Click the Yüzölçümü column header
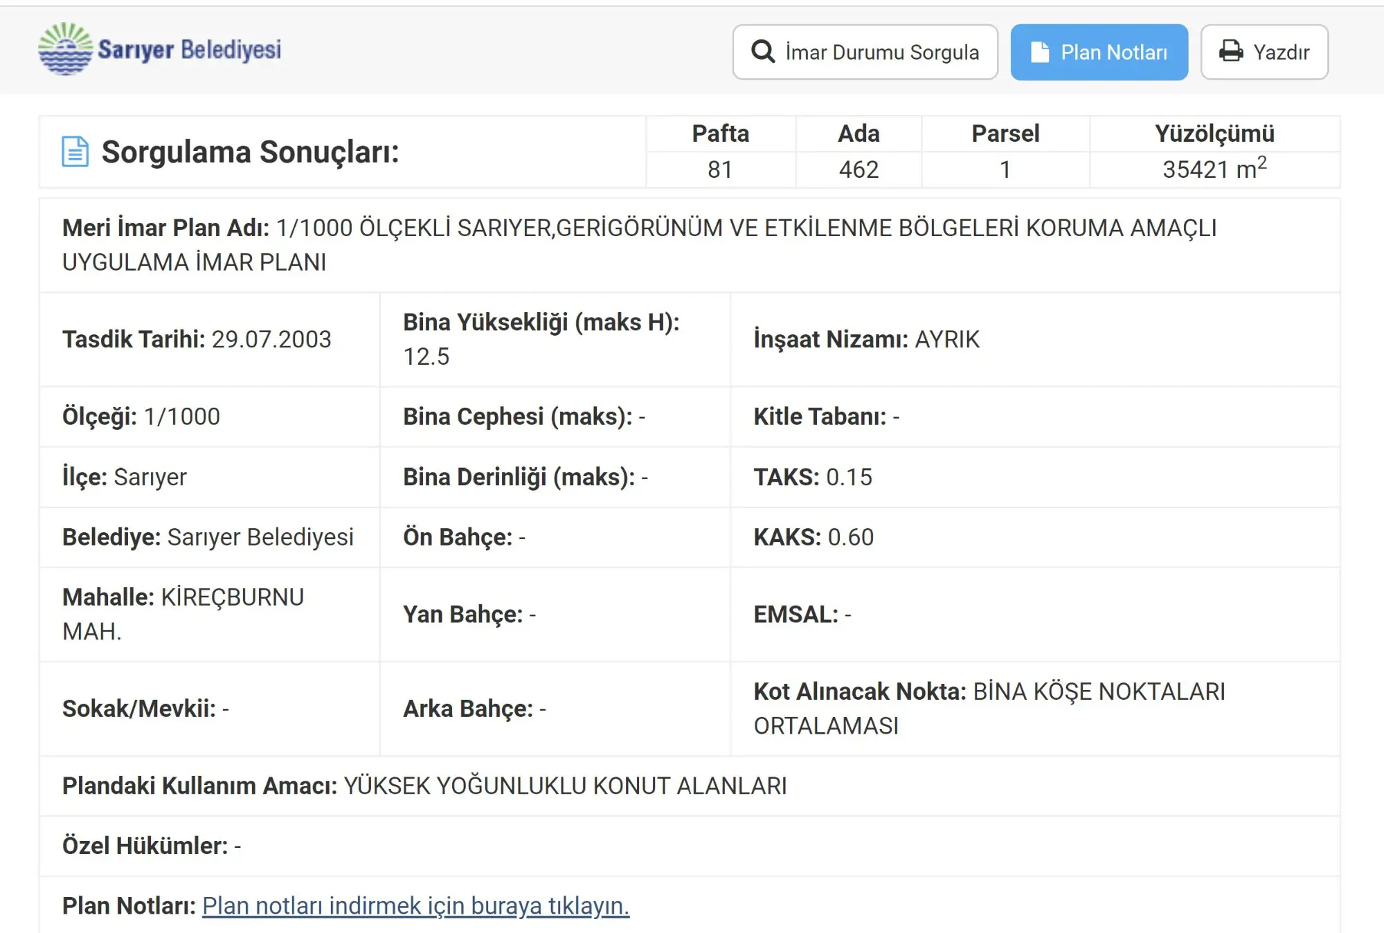Viewport: 1384px width, 933px height. [x=1214, y=134]
